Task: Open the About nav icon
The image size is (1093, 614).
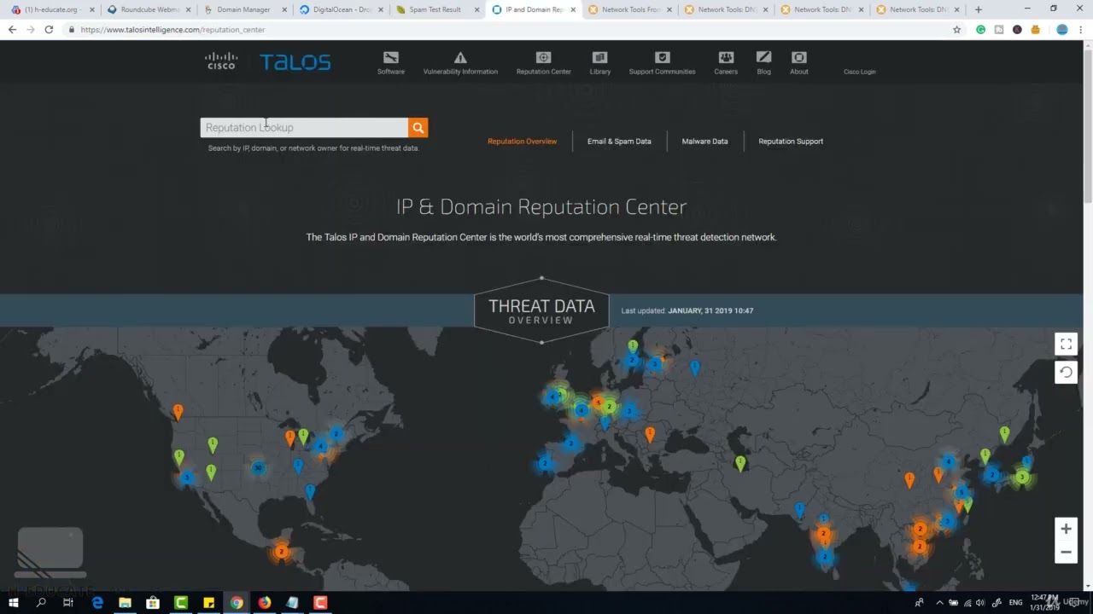Action: tap(798, 57)
